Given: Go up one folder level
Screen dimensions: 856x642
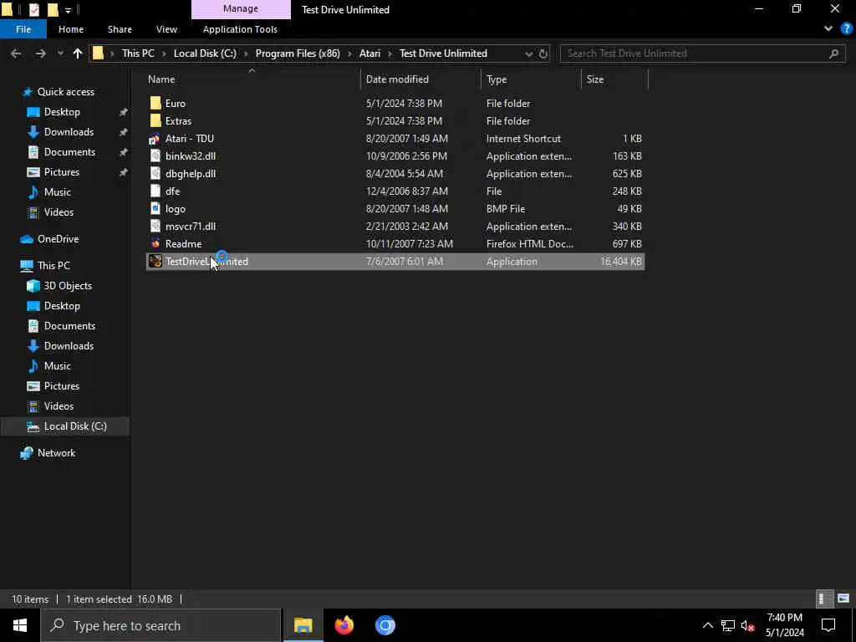Looking at the screenshot, I should (78, 53).
